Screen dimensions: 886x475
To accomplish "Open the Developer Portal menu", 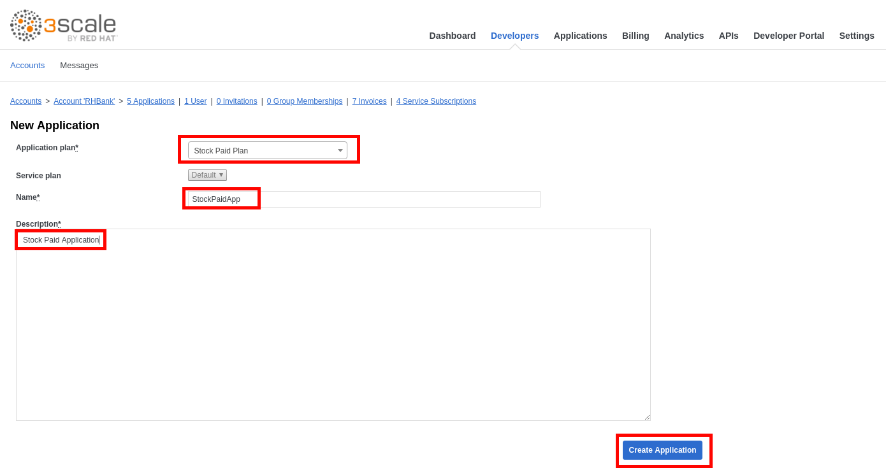I will pyautogui.click(x=788, y=36).
